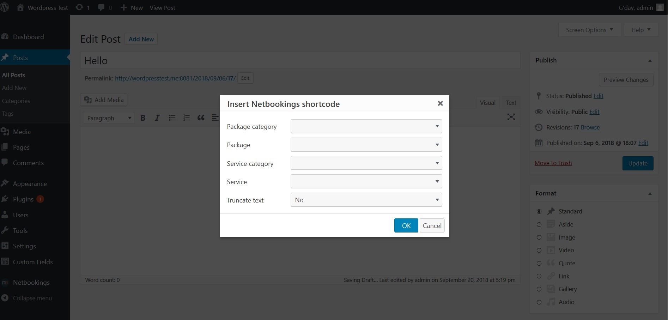Open Package dropdown

(366, 145)
